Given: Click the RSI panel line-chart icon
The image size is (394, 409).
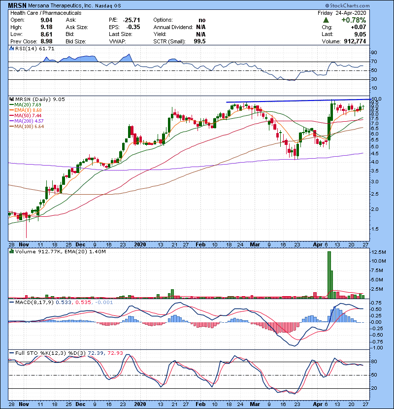Looking at the screenshot, I should tap(11, 48).
